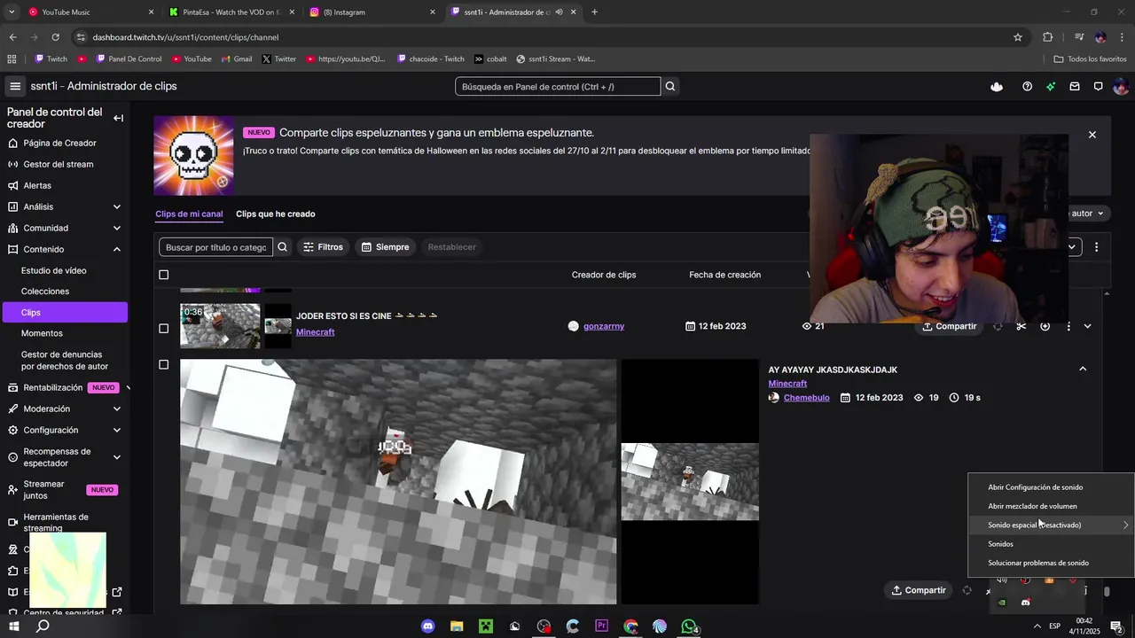Bookmark this page with the star icon
The width and height of the screenshot is (1135, 638).
pos(1018,37)
